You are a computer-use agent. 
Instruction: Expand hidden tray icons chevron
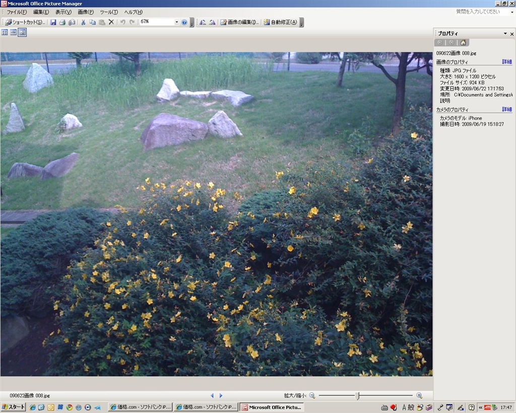[481, 407]
